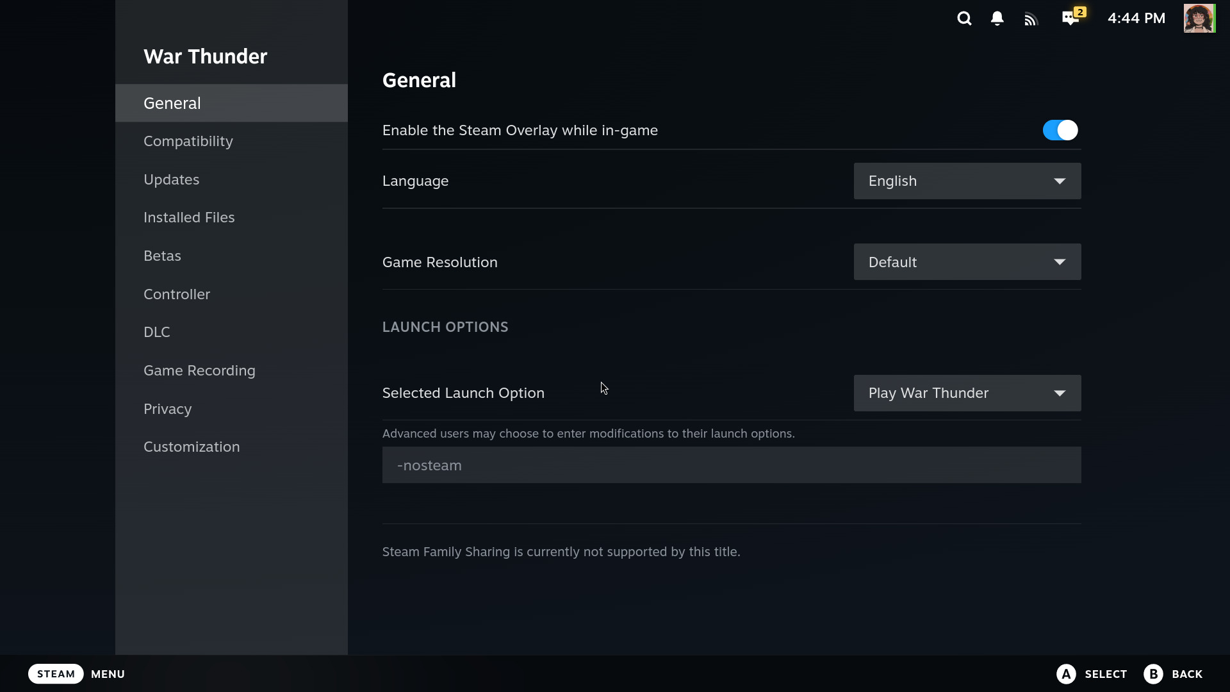Open the search magnifier icon
Image resolution: width=1230 pixels, height=692 pixels.
click(x=964, y=19)
